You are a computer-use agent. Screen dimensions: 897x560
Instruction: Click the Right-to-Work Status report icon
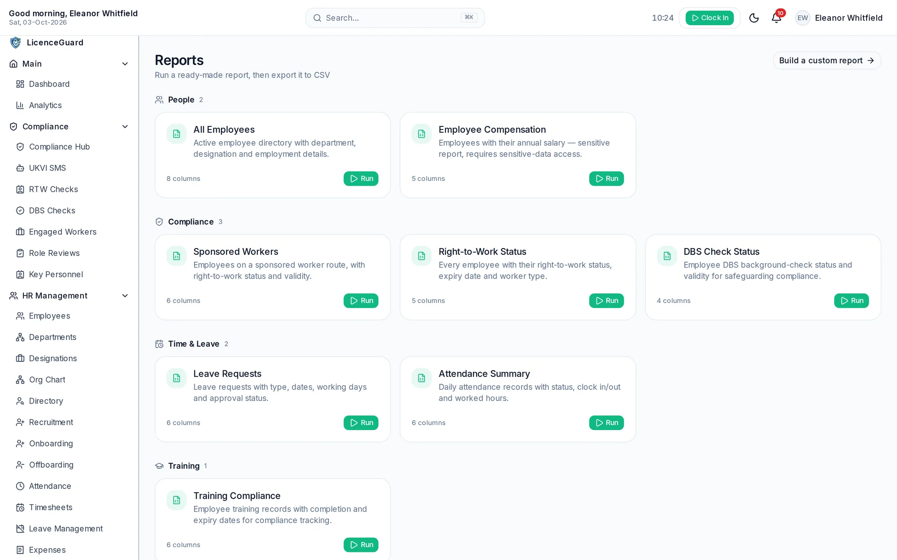coord(422,256)
